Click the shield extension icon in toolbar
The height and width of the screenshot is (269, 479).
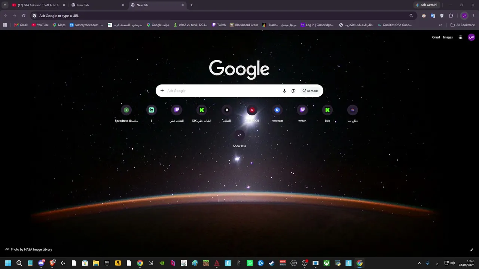click(442, 16)
